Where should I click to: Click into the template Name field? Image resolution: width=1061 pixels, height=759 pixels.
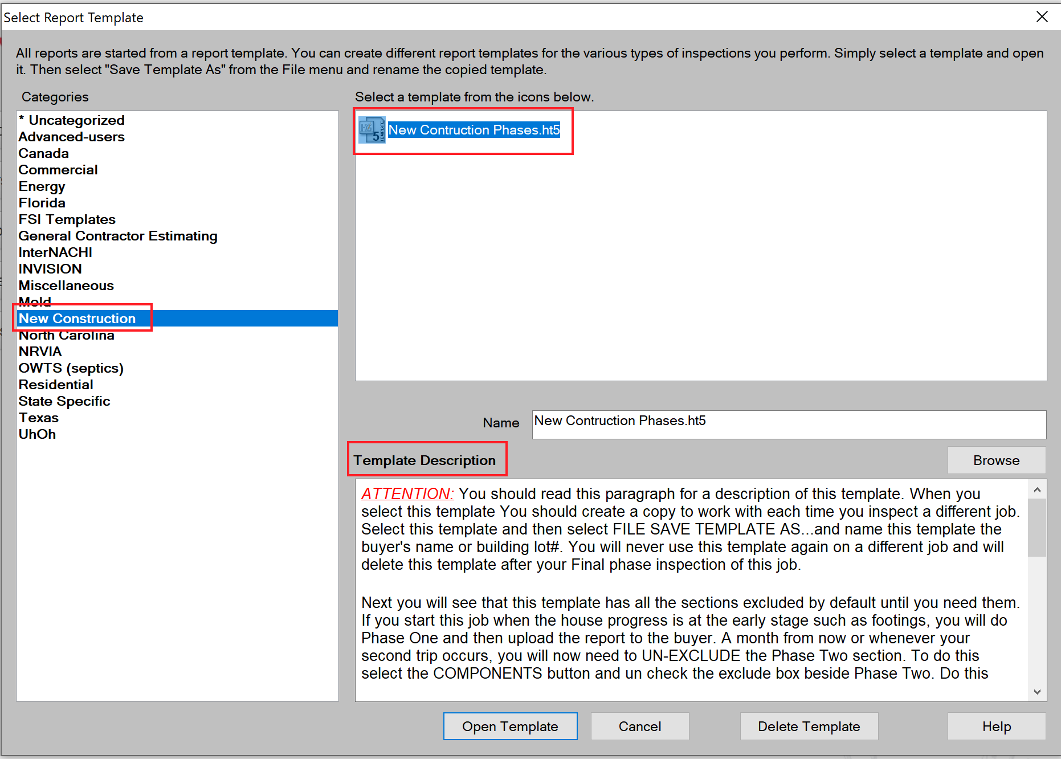point(789,425)
